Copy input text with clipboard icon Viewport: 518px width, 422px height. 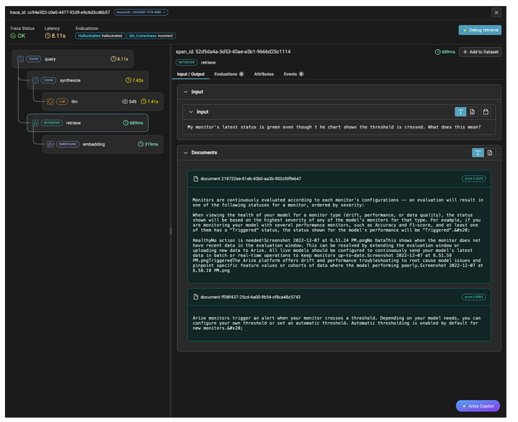click(486, 112)
